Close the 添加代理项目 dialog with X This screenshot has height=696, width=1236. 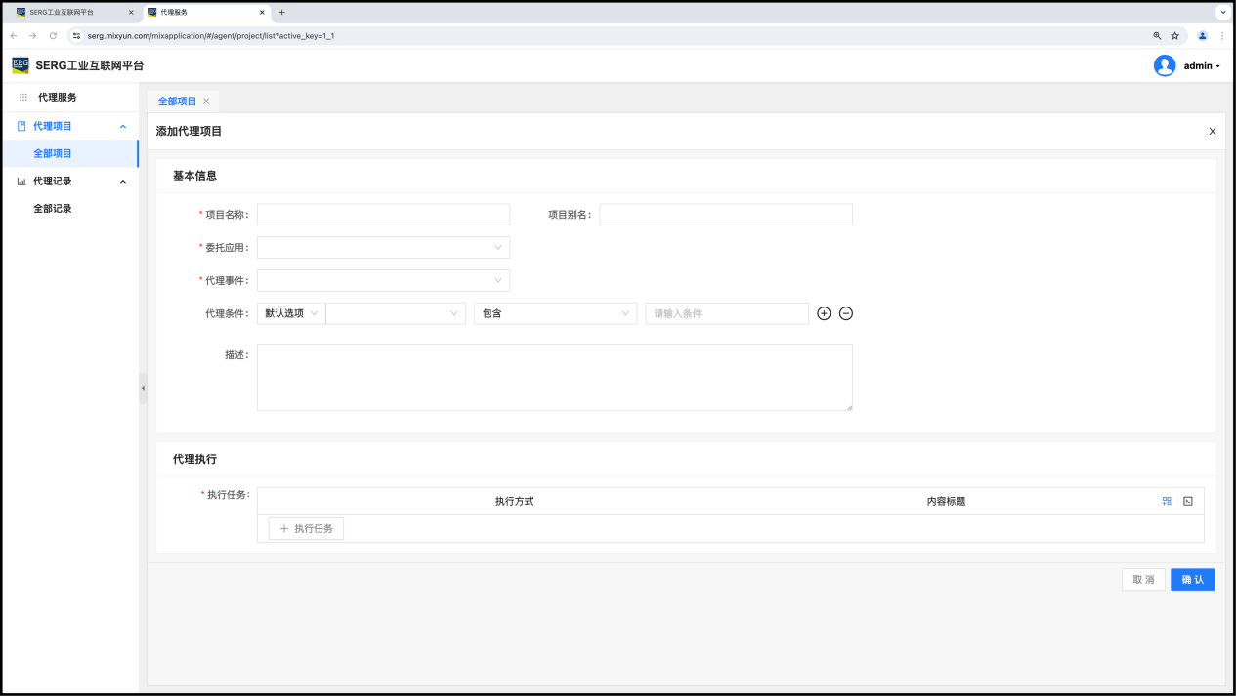1213,131
